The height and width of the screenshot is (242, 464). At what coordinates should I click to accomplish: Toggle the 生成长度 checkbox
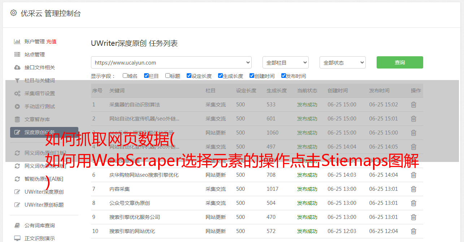[x=220, y=76]
